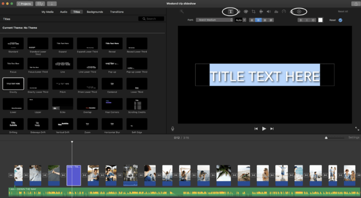Select the Pop-up title thumbnail
Viewport: 361px width, 198px height.
112,64
